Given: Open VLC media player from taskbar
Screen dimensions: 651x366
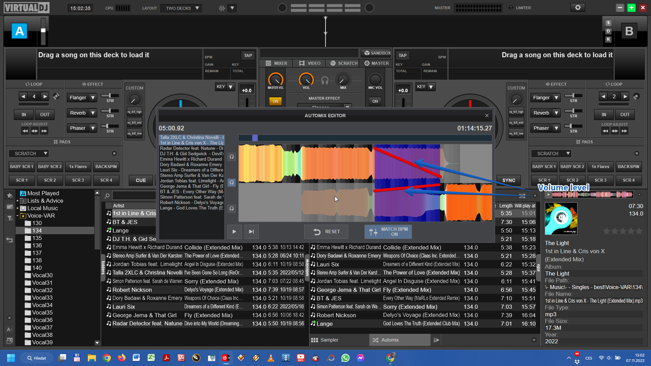Looking at the screenshot, I should click(x=271, y=358).
